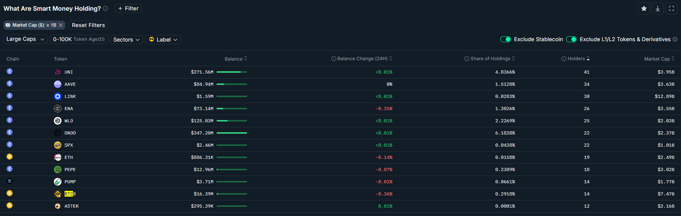The height and width of the screenshot is (216, 681).
Task: Click the LINK token icon
Action: pyautogui.click(x=58, y=96)
